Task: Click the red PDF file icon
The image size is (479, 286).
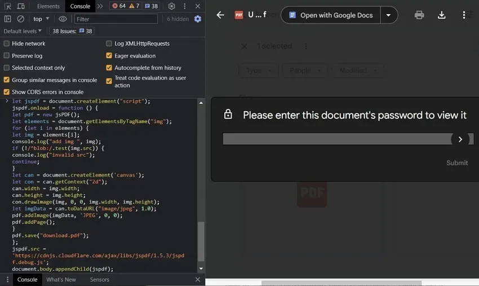Action: 239,15
